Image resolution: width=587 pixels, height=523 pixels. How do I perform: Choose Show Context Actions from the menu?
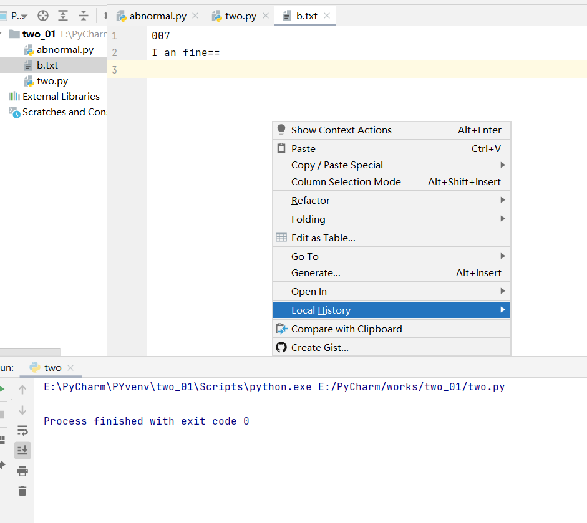391,130
